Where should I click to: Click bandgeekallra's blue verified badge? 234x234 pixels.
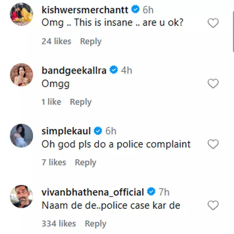click(114, 71)
